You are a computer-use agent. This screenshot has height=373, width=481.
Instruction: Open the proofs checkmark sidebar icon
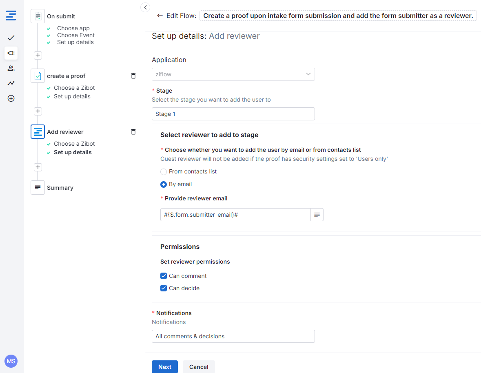click(11, 38)
